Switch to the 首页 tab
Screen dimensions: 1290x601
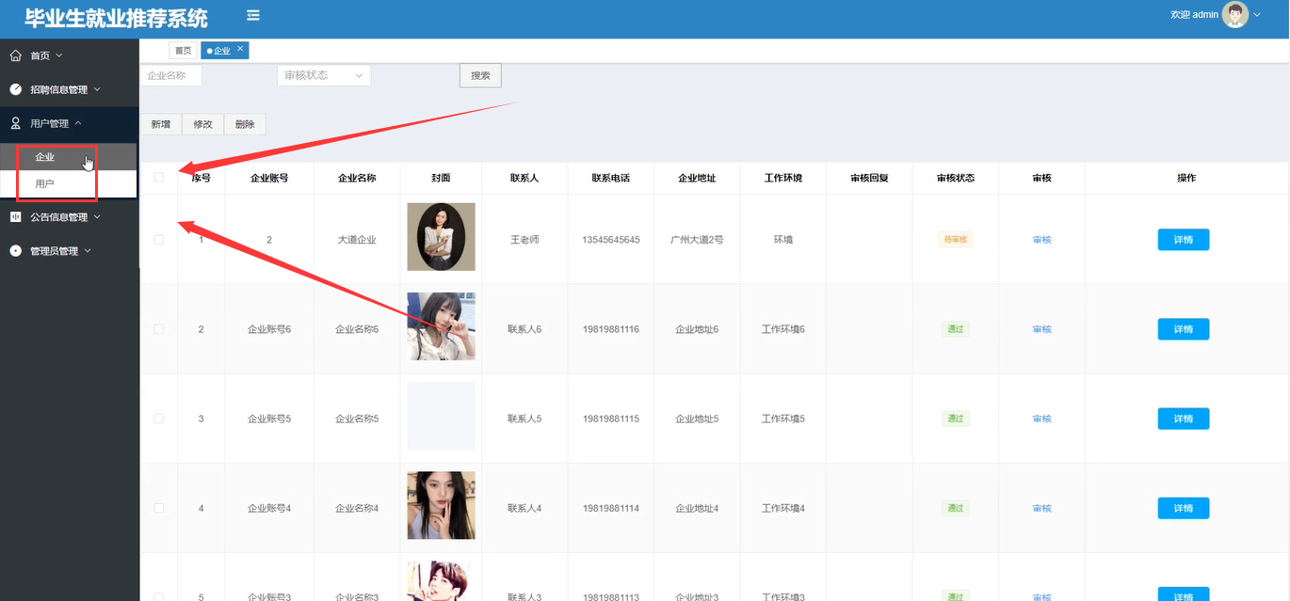coord(183,51)
